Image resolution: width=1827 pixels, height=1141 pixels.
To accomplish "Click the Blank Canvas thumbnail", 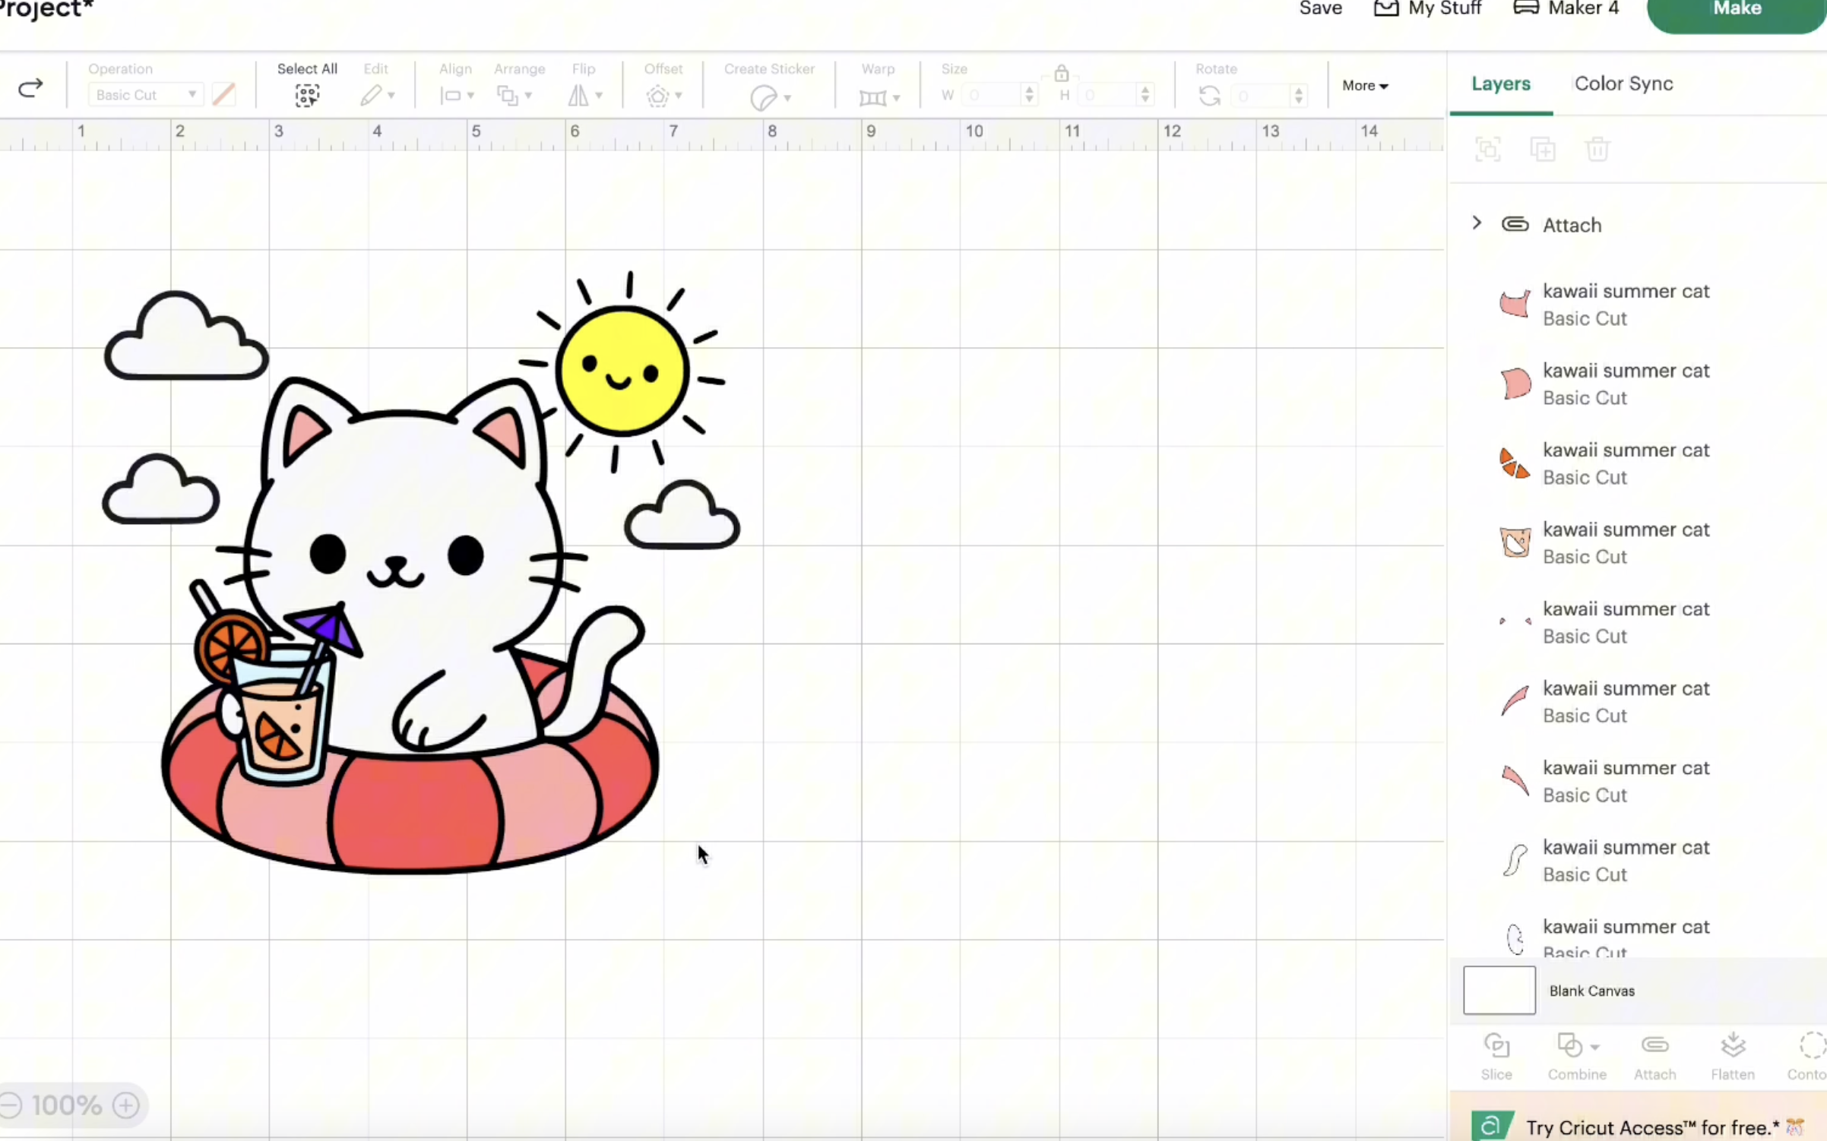I will pyautogui.click(x=1499, y=990).
